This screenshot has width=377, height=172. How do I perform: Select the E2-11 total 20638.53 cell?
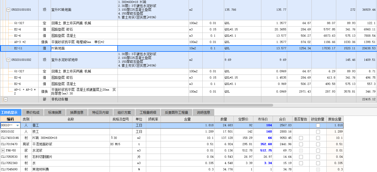click(367, 48)
